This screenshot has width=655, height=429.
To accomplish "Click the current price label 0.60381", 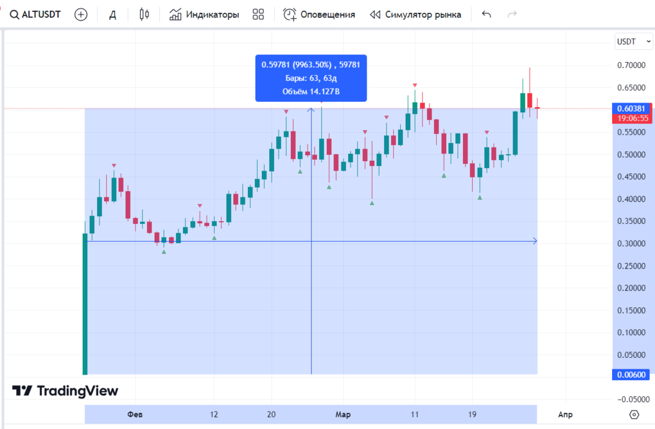I will coord(633,108).
